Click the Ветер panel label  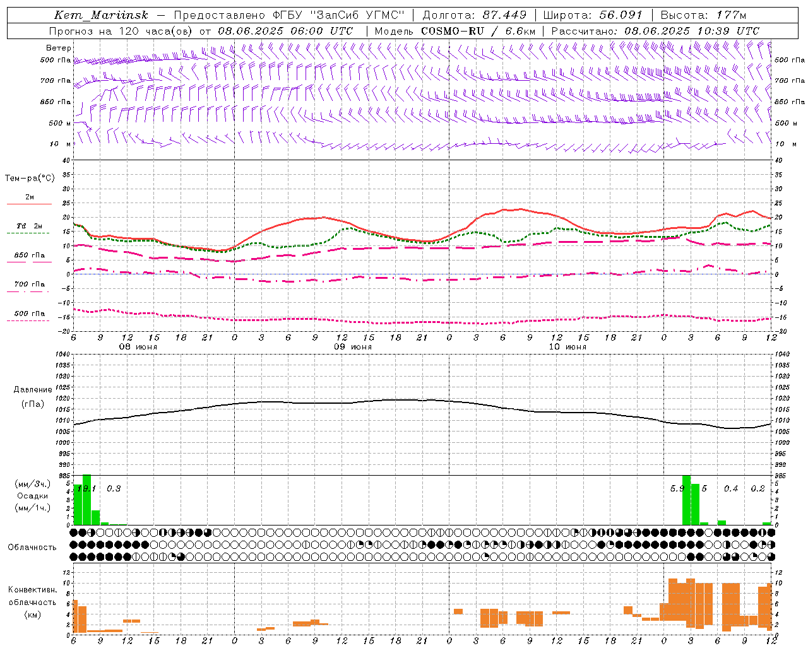tap(58, 48)
